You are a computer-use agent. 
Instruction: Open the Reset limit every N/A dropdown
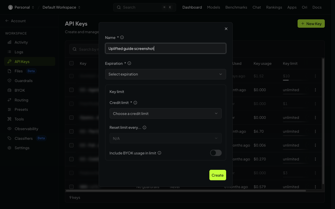(x=166, y=138)
